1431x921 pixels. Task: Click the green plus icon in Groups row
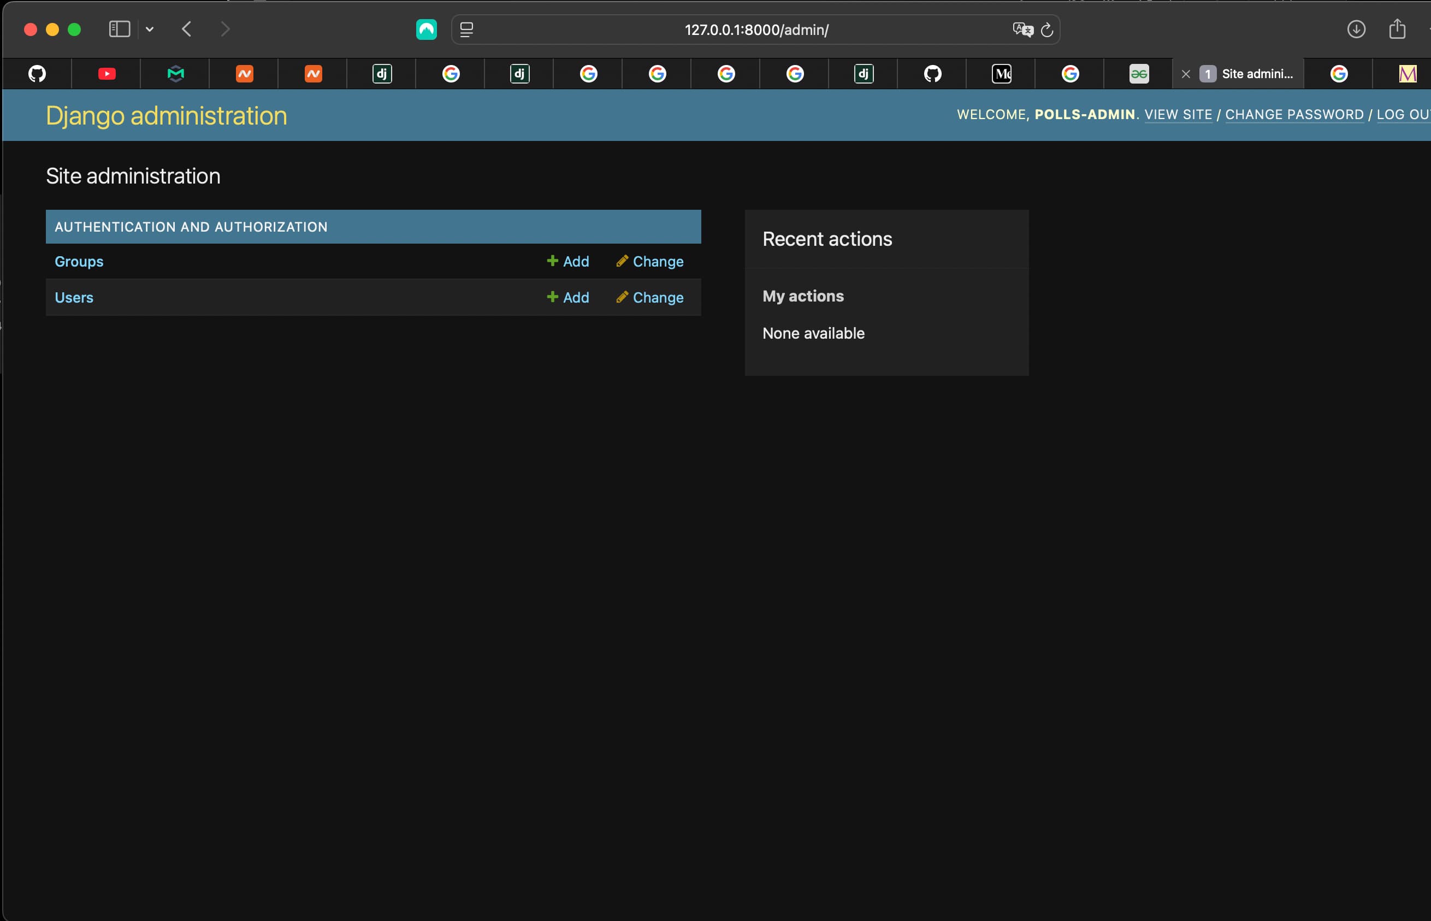(x=553, y=261)
